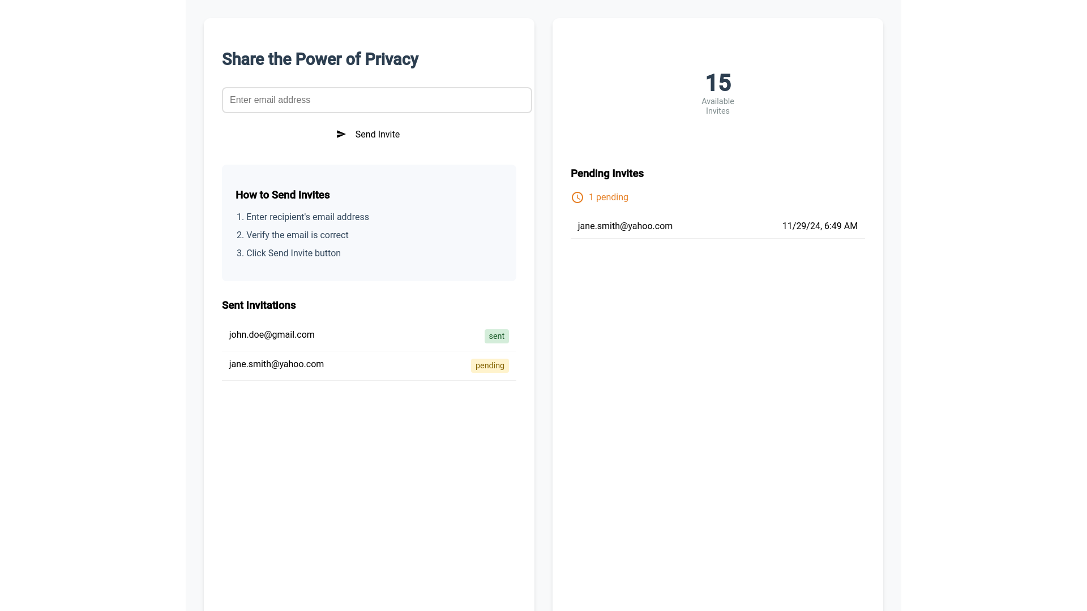Click the green sent status badge

[x=496, y=336]
